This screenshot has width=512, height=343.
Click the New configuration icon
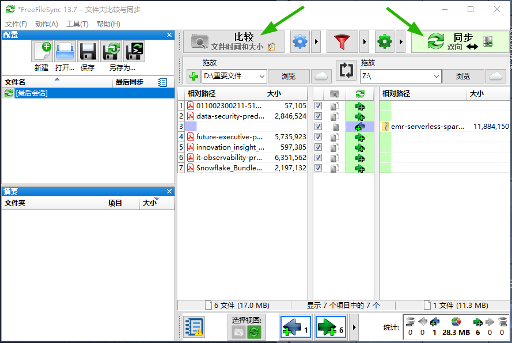[42, 51]
